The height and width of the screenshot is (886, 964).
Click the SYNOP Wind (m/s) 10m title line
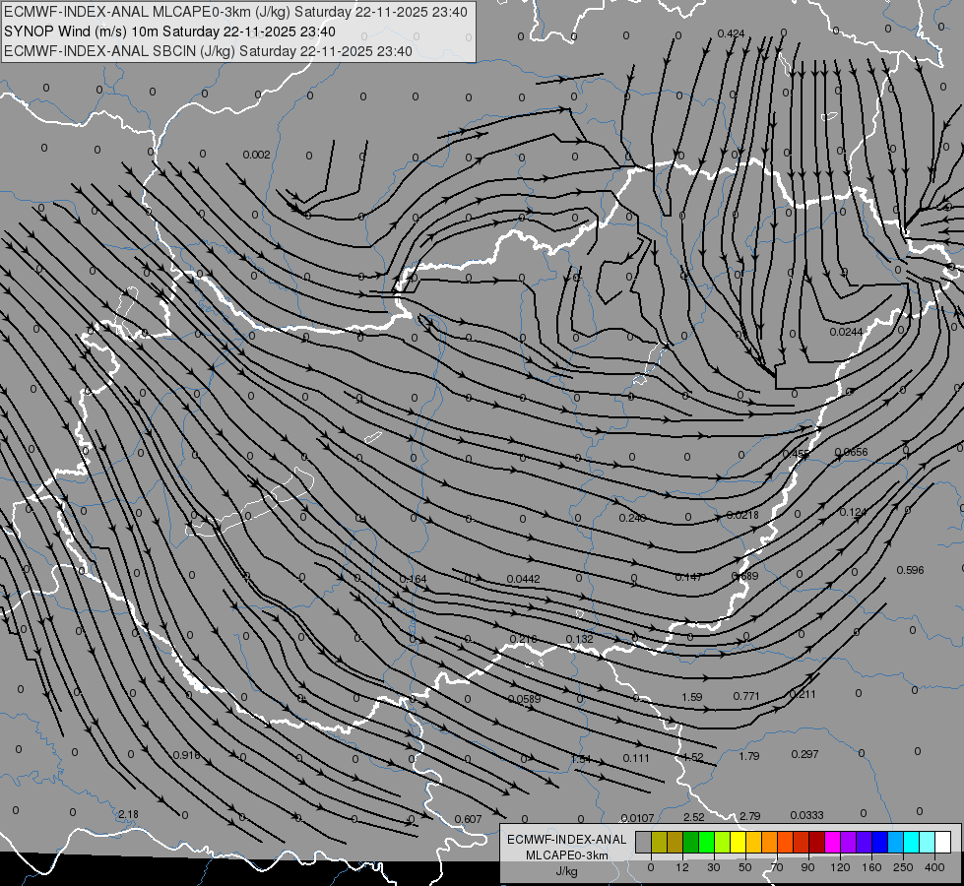[169, 32]
